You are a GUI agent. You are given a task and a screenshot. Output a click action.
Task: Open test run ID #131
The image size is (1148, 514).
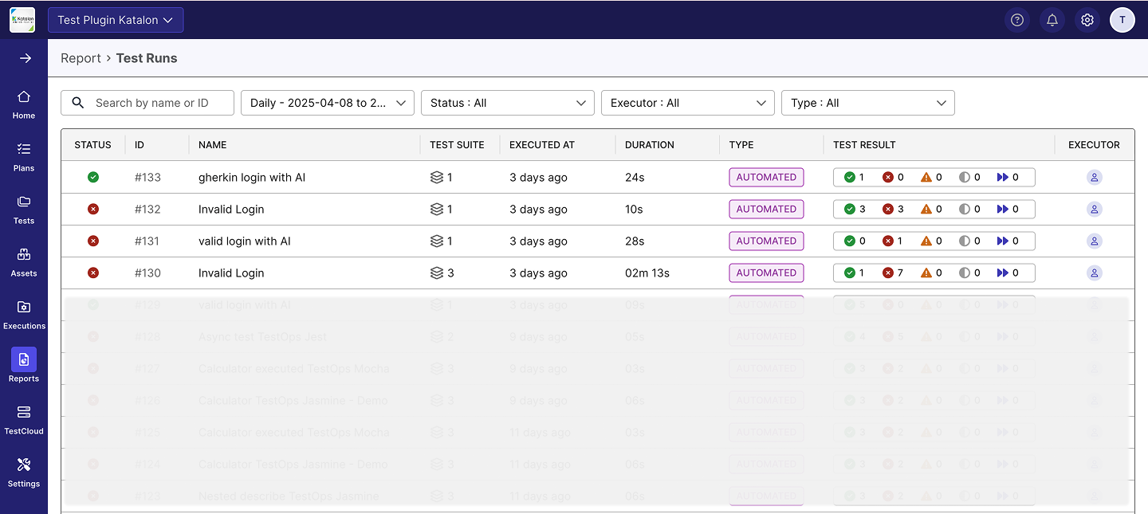[147, 241]
